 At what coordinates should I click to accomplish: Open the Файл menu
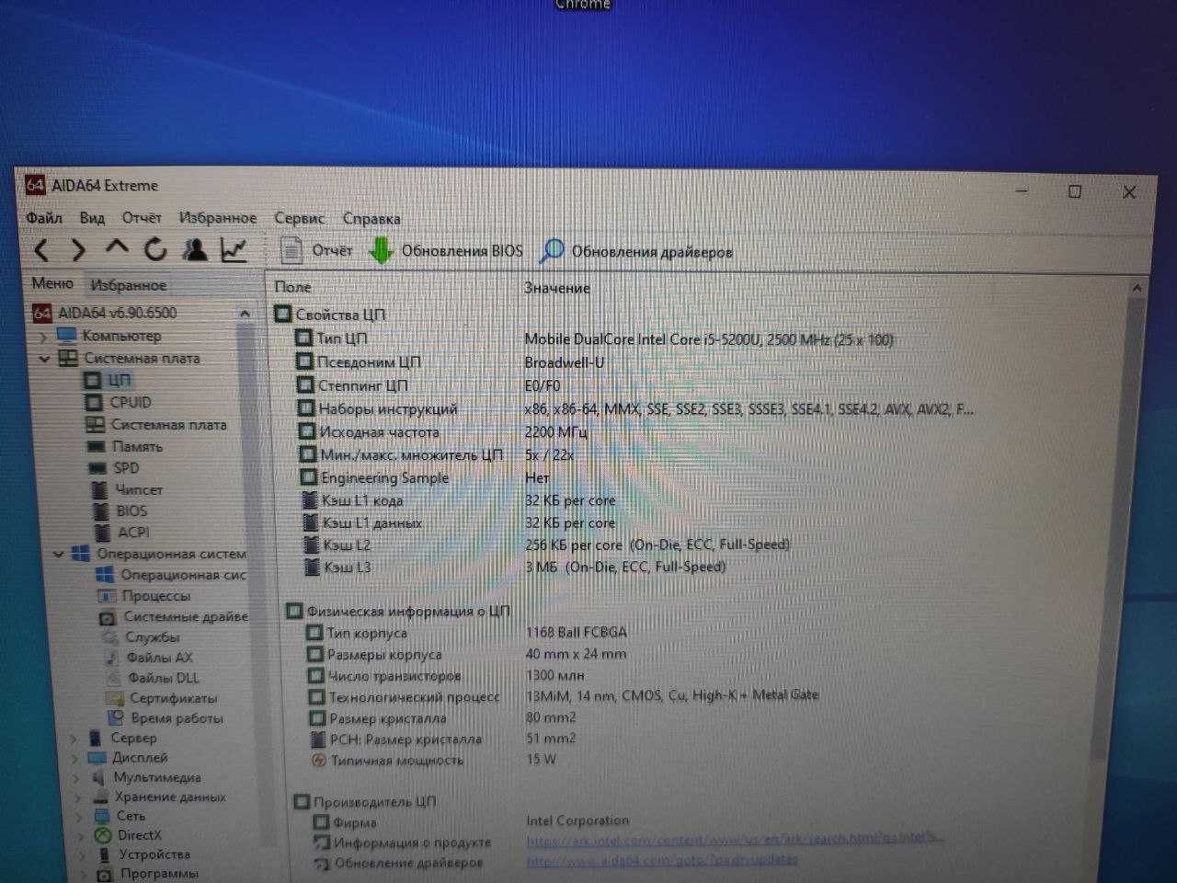click(x=44, y=218)
